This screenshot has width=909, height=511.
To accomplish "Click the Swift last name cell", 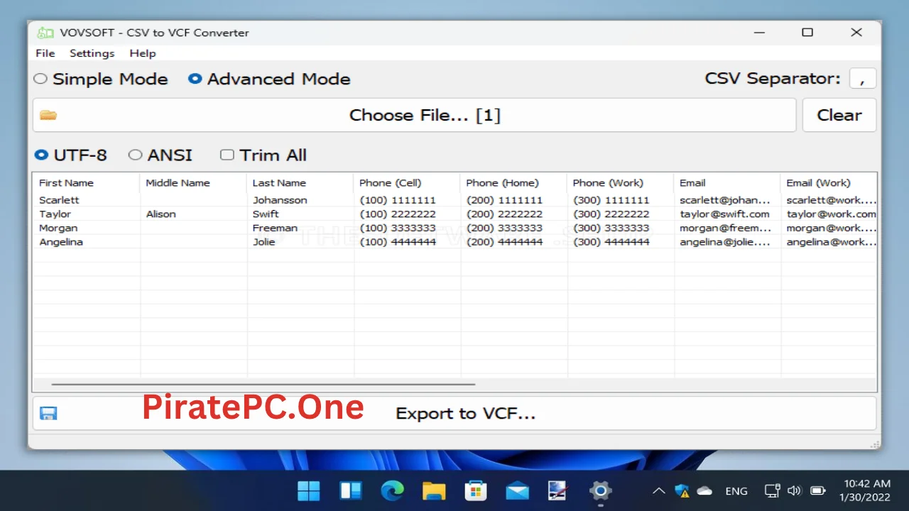I will [266, 214].
